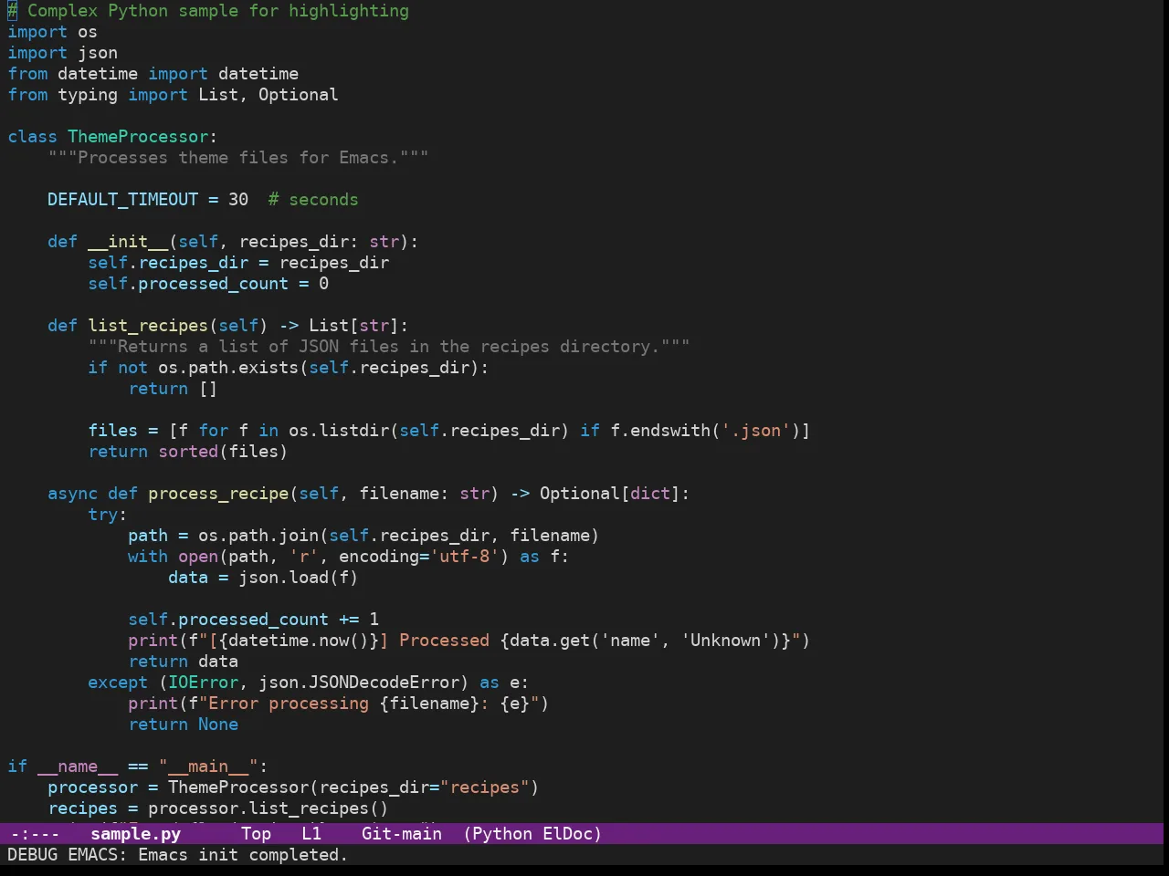Click the 'Returns a list of JSON files' docstring
1169x876 pixels.
[389, 347]
